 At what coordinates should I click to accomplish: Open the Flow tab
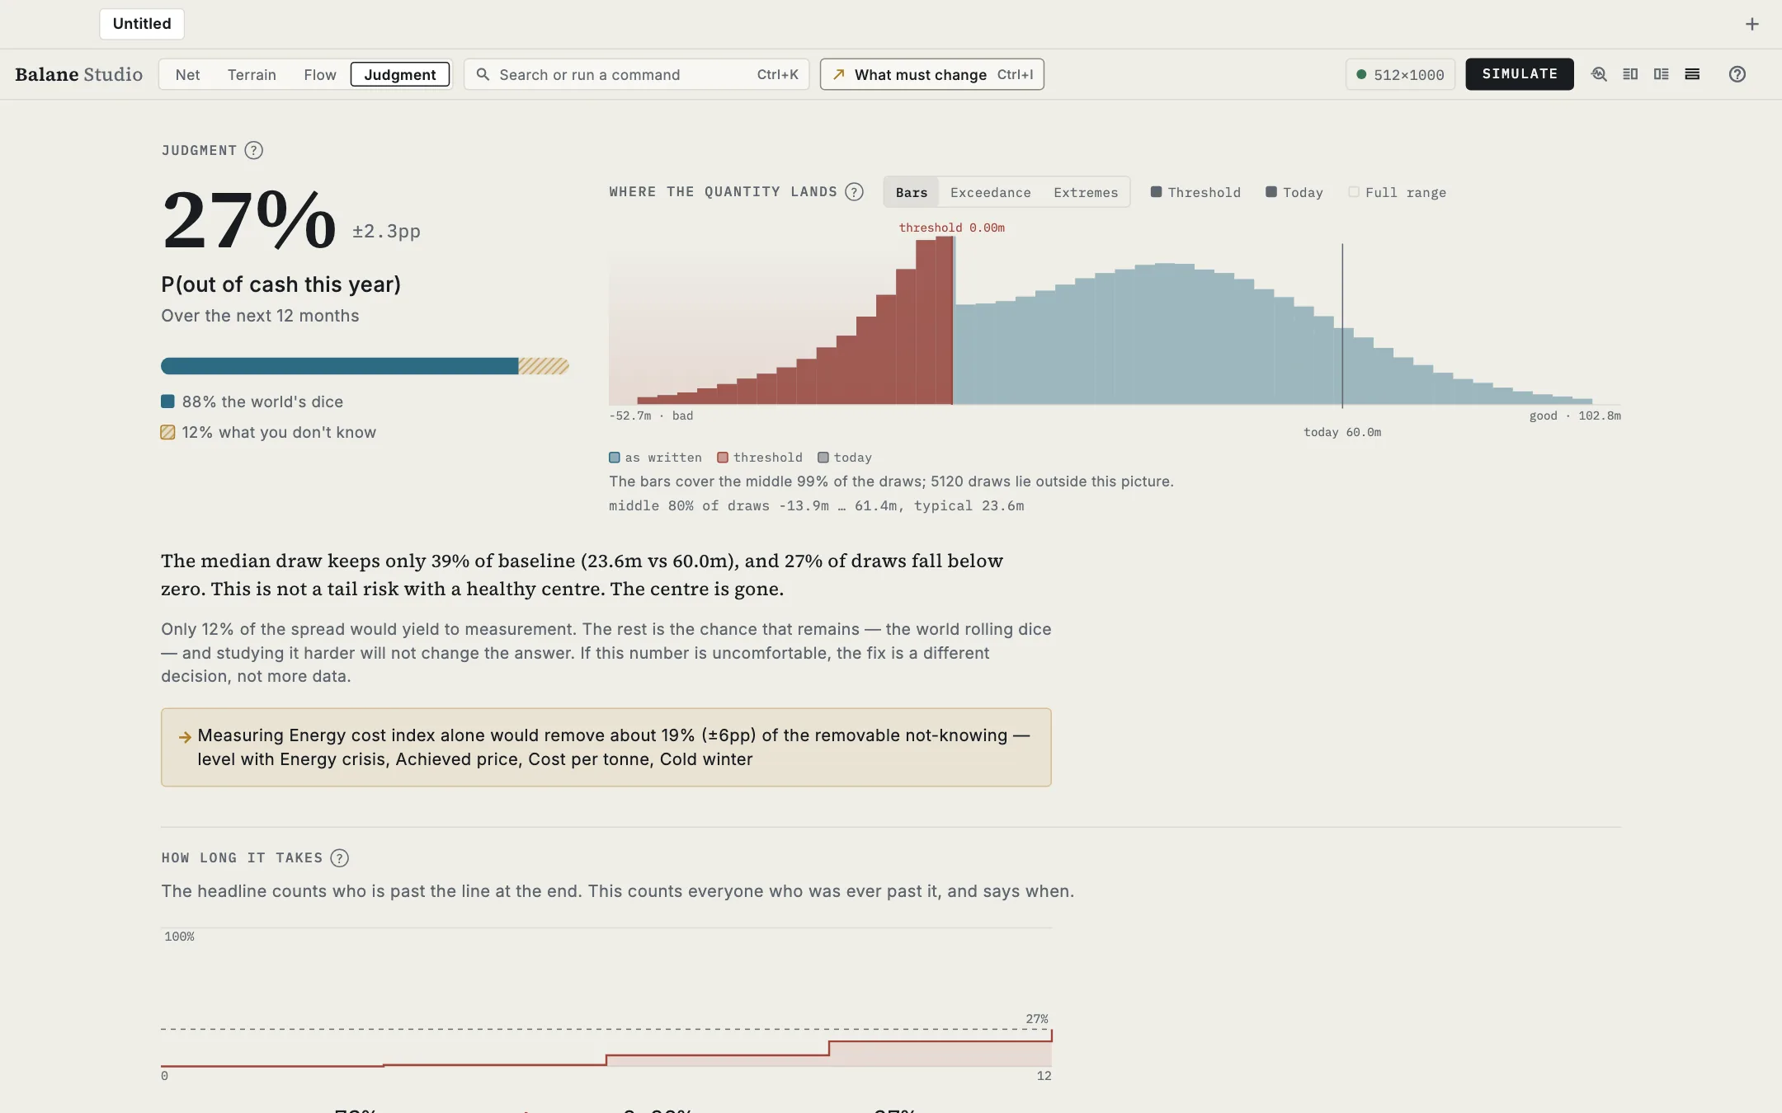pos(320,74)
